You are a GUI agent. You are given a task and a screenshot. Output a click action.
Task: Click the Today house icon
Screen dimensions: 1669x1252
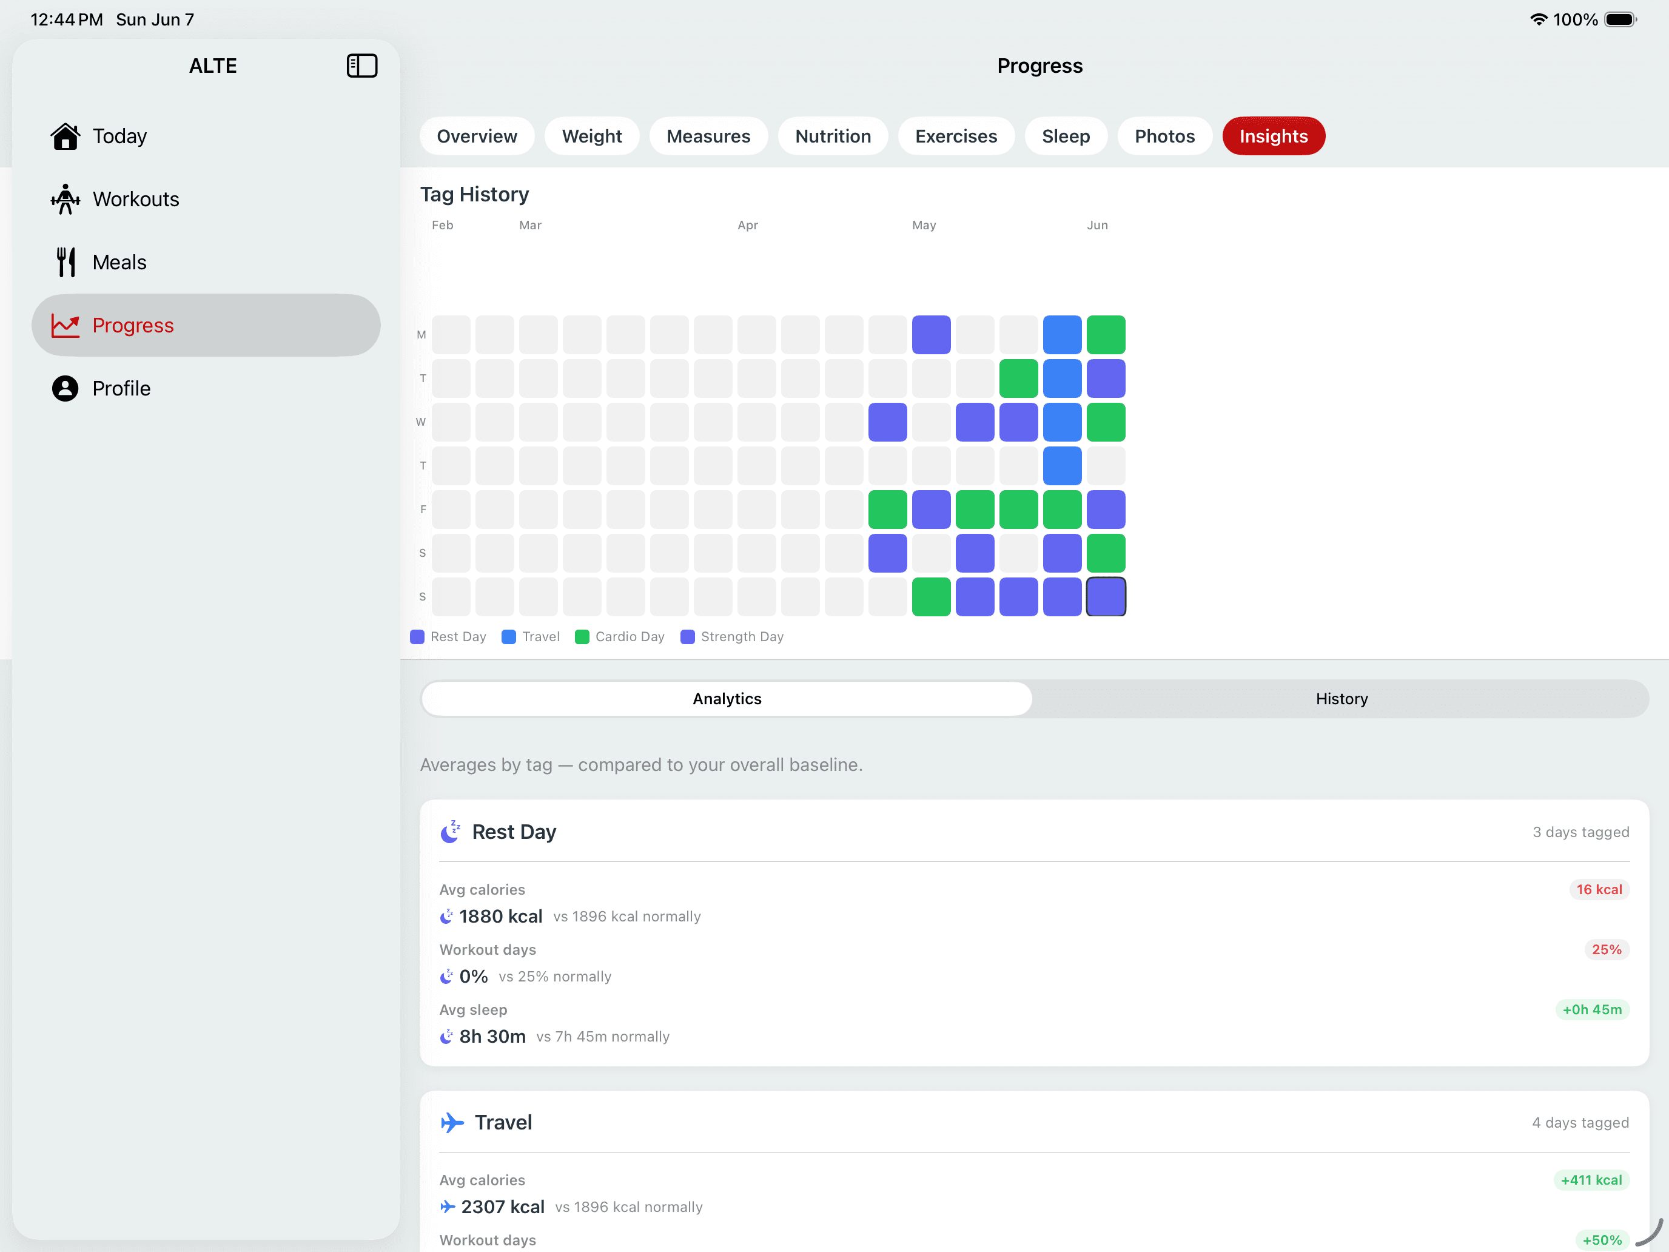click(65, 136)
